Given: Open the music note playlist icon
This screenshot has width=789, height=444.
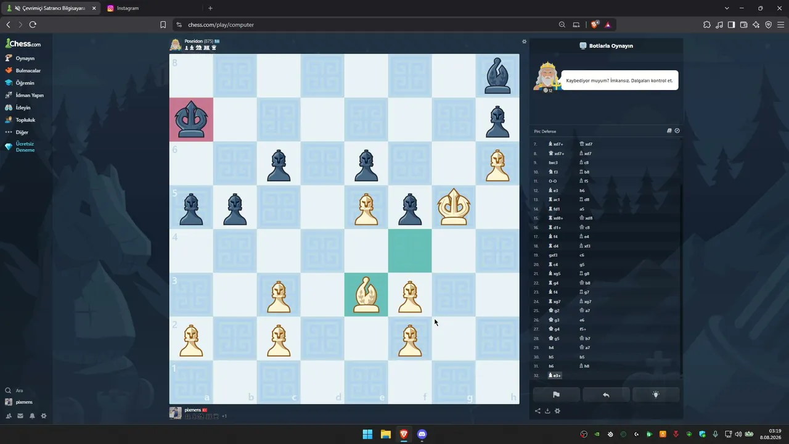Looking at the screenshot, I should [719, 25].
